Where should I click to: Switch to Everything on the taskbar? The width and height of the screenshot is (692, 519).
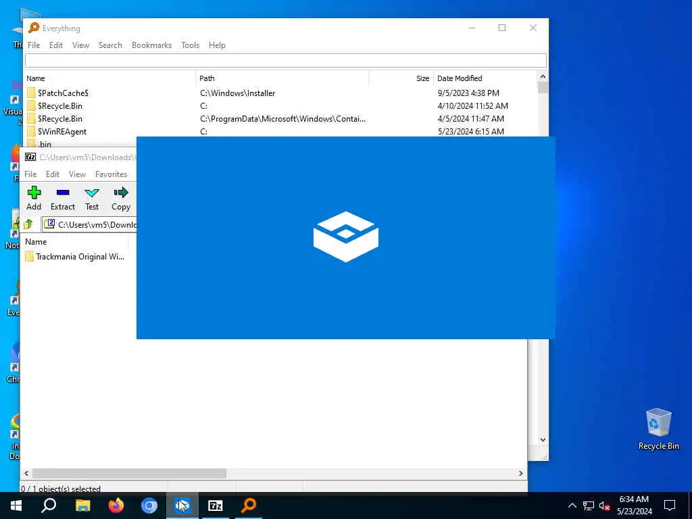coord(249,505)
